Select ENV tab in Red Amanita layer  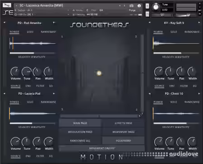[x=28, y=86]
